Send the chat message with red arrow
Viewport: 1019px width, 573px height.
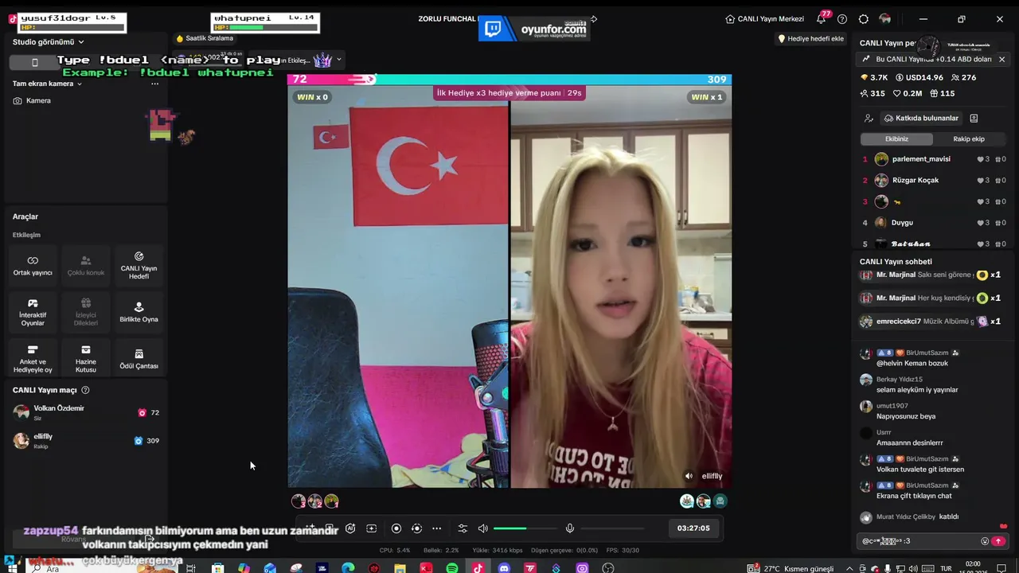click(998, 541)
